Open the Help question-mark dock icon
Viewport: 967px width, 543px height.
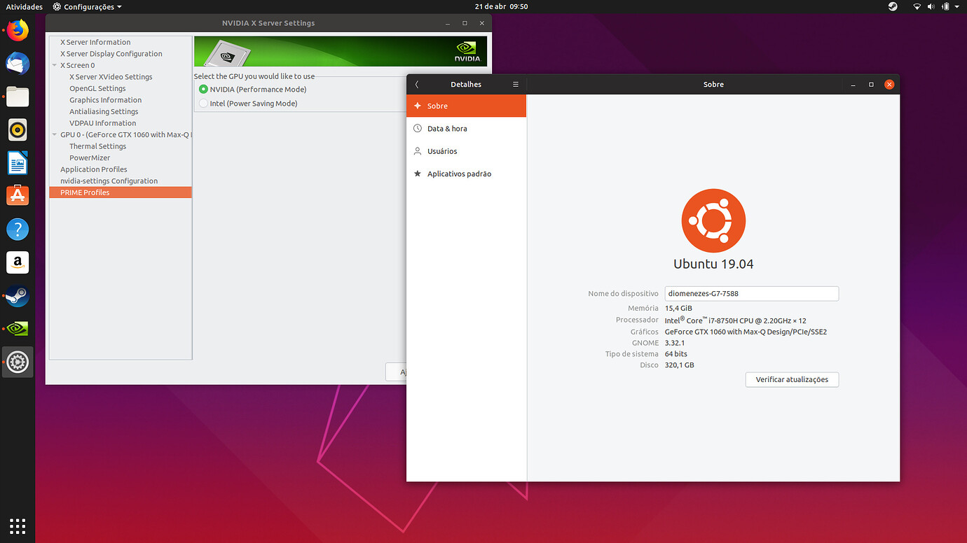point(18,229)
